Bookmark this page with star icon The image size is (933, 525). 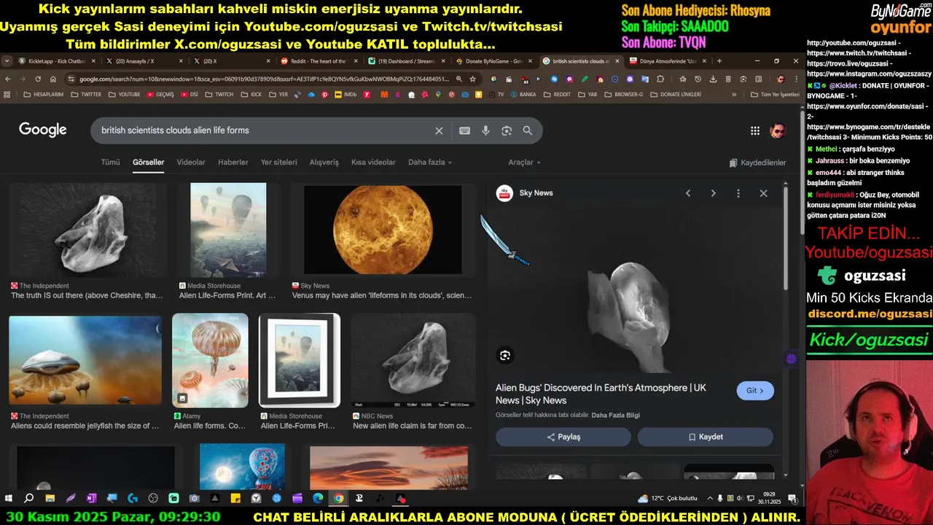472,79
